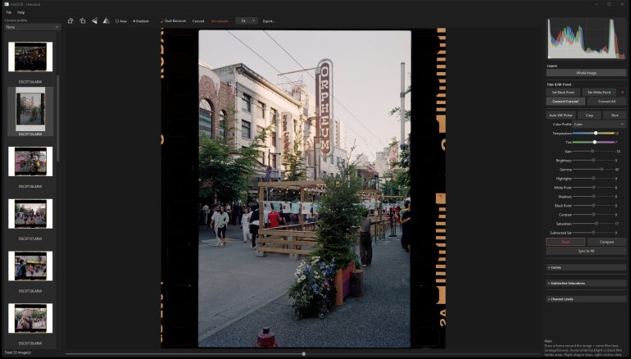The width and height of the screenshot is (631, 359).
Task: Open the File menu
Action: pyautogui.click(x=8, y=12)
